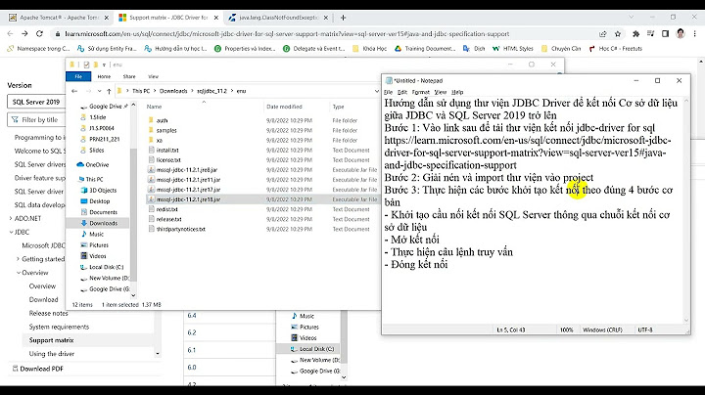Sort files by Name column

pos(155,107)
